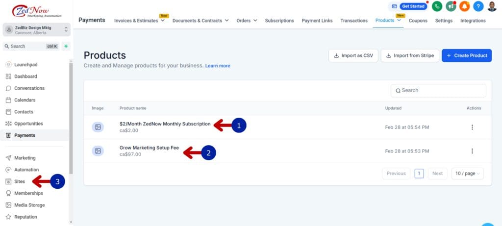Change the 10 / page size dropdown

coord(467,174)
